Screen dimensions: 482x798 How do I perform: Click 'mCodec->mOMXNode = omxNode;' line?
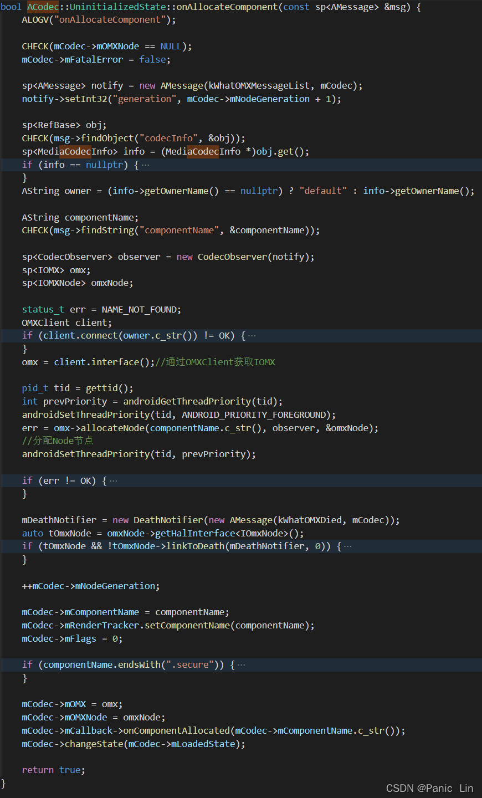point(94,718)
